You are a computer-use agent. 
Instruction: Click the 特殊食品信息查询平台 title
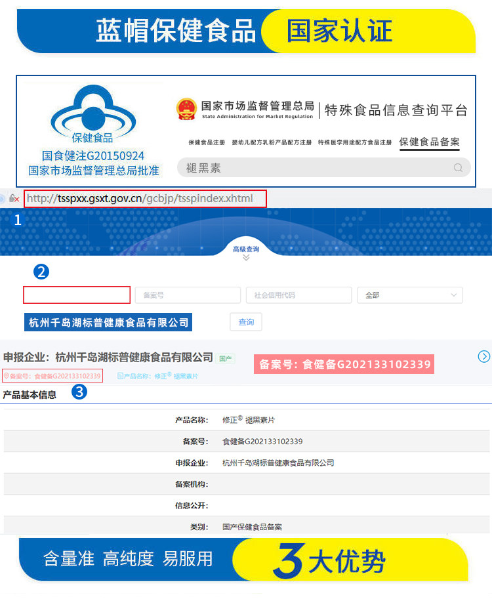[x=396, y=110]
